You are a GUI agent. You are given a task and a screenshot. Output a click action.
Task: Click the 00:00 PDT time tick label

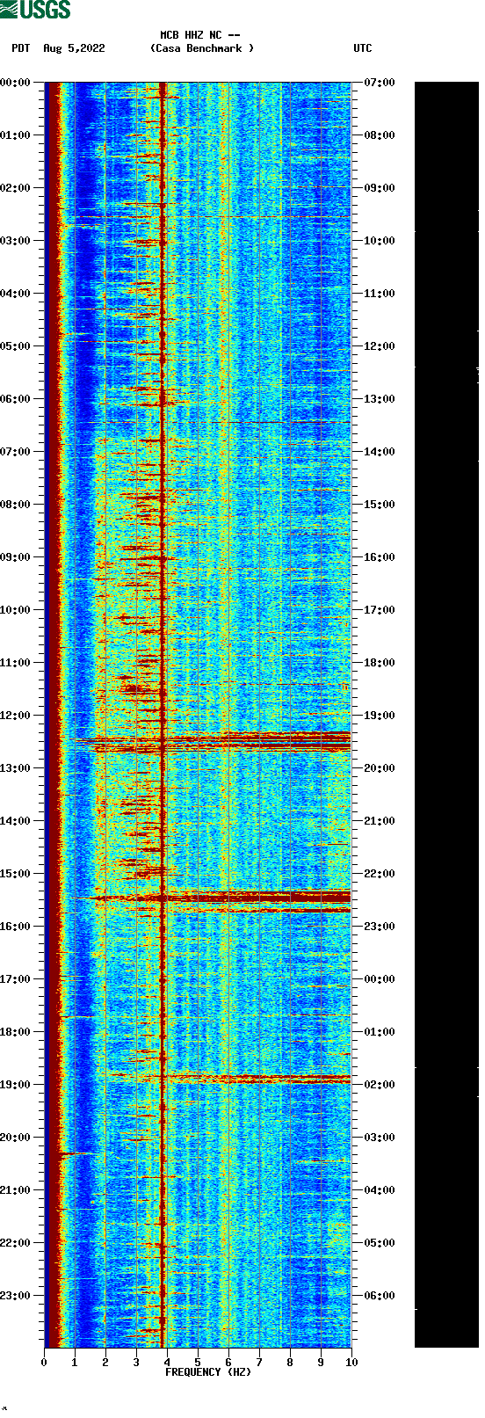coord(16,83)
